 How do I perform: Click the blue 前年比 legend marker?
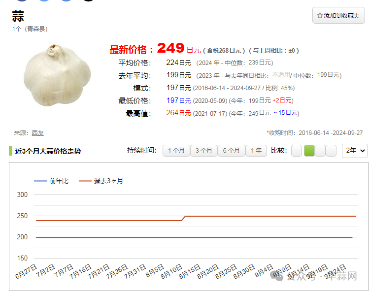click(x=40, y=181)
